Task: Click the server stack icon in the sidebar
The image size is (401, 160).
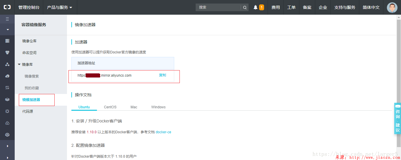Action: point(7,41)
